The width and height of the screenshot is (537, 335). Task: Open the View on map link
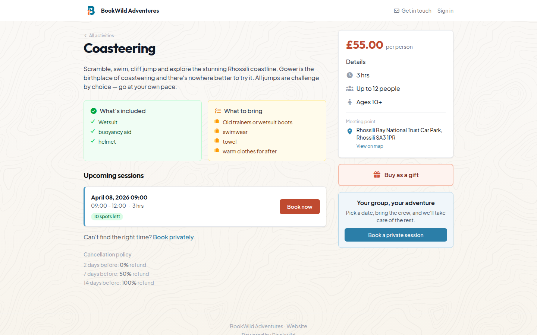370,146
